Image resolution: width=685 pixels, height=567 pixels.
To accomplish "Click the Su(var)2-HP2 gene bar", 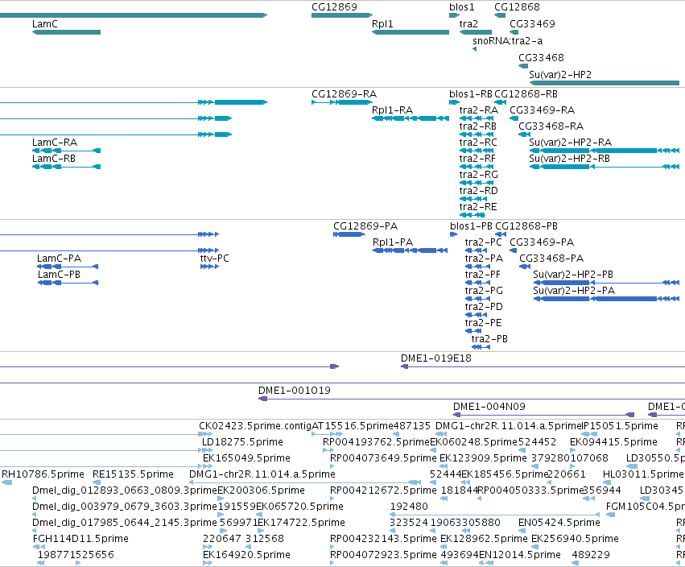I will tap(605, 83).
